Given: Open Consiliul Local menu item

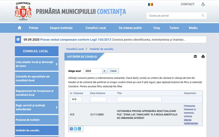Looking at the screenshot, I should pyautogui.click(x=96, y=28).
